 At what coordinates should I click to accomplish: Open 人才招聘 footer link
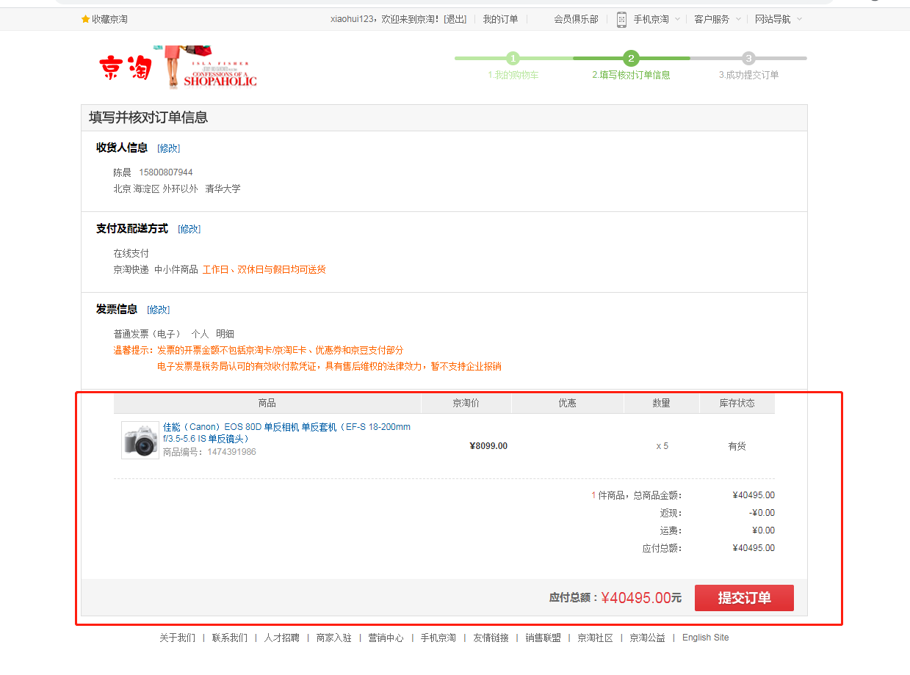282,638
